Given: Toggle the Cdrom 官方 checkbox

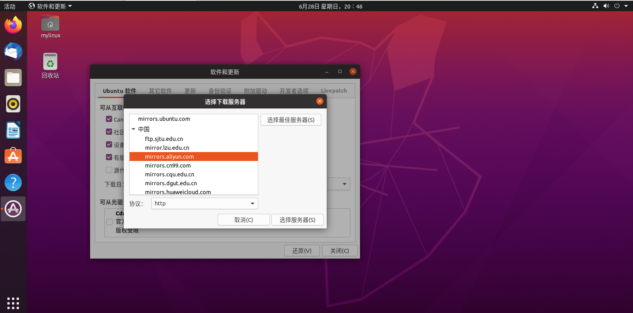Looking at the screenshot, I should point(109,222).
